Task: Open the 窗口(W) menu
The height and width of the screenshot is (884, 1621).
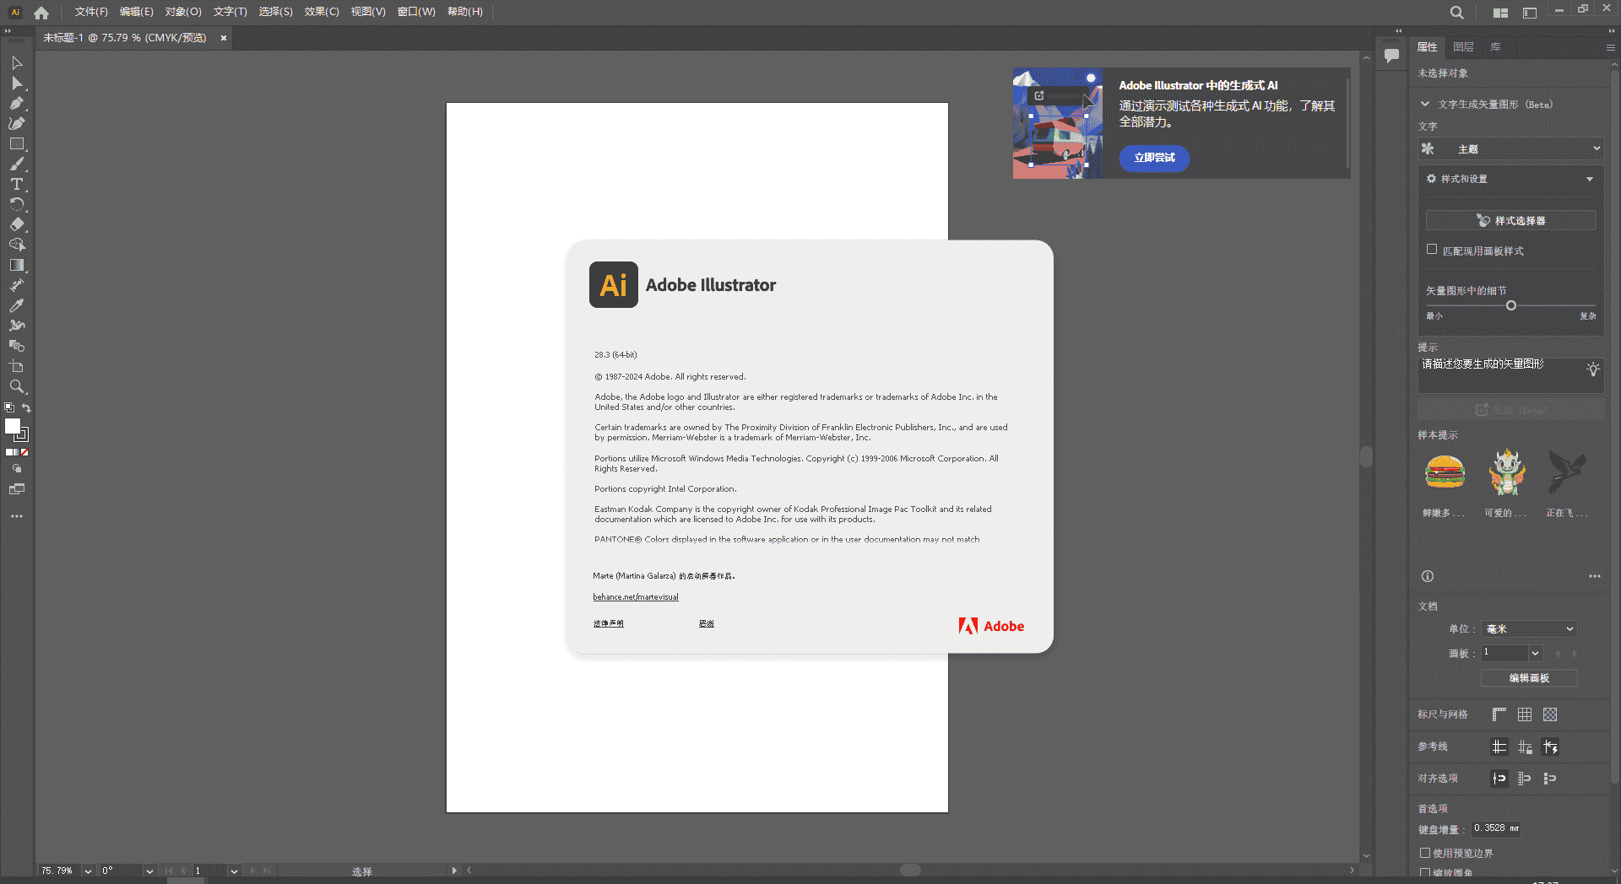Action: [416, 12]
